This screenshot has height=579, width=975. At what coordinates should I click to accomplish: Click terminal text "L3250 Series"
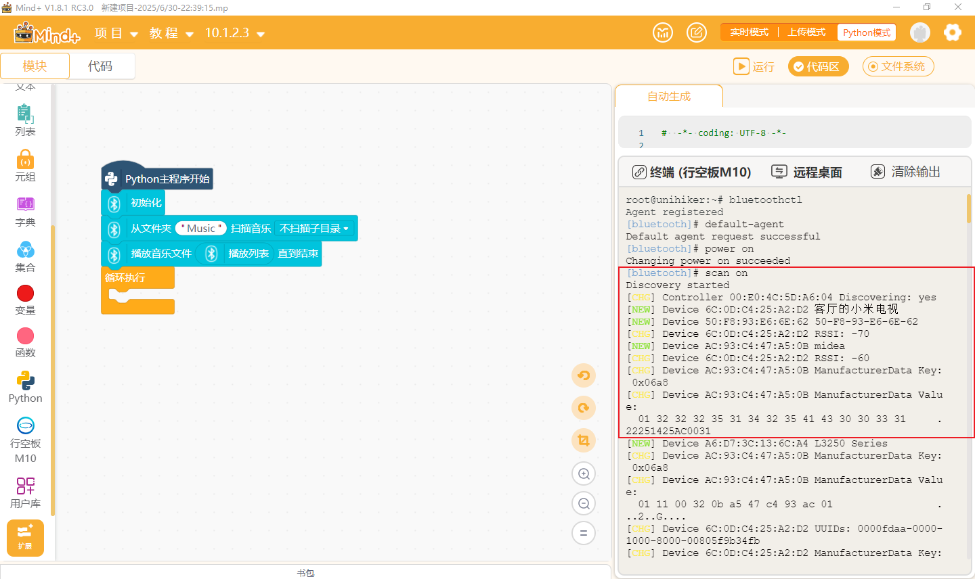851,443
